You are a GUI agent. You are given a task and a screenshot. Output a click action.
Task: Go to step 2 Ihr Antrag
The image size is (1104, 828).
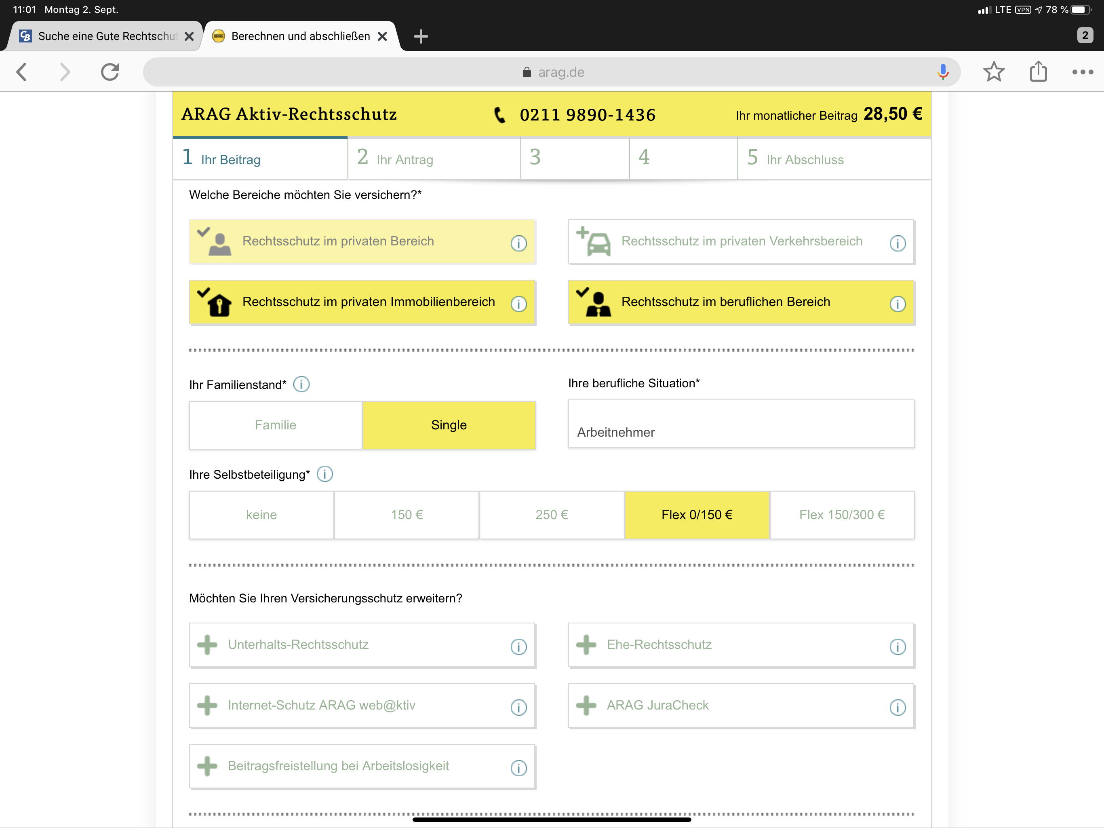tap(434, 159)
